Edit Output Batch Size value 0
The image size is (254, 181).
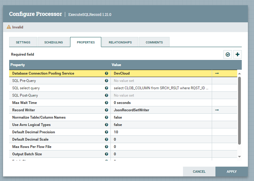[x=161, y=154]
